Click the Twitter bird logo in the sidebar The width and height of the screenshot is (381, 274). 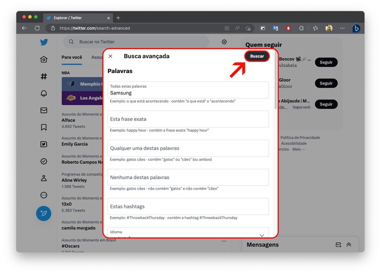tap(44, 42)
